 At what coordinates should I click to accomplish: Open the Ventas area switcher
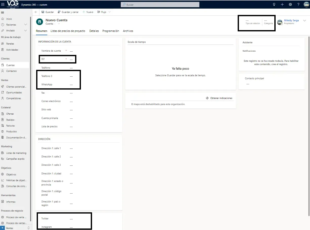(15, 228)
